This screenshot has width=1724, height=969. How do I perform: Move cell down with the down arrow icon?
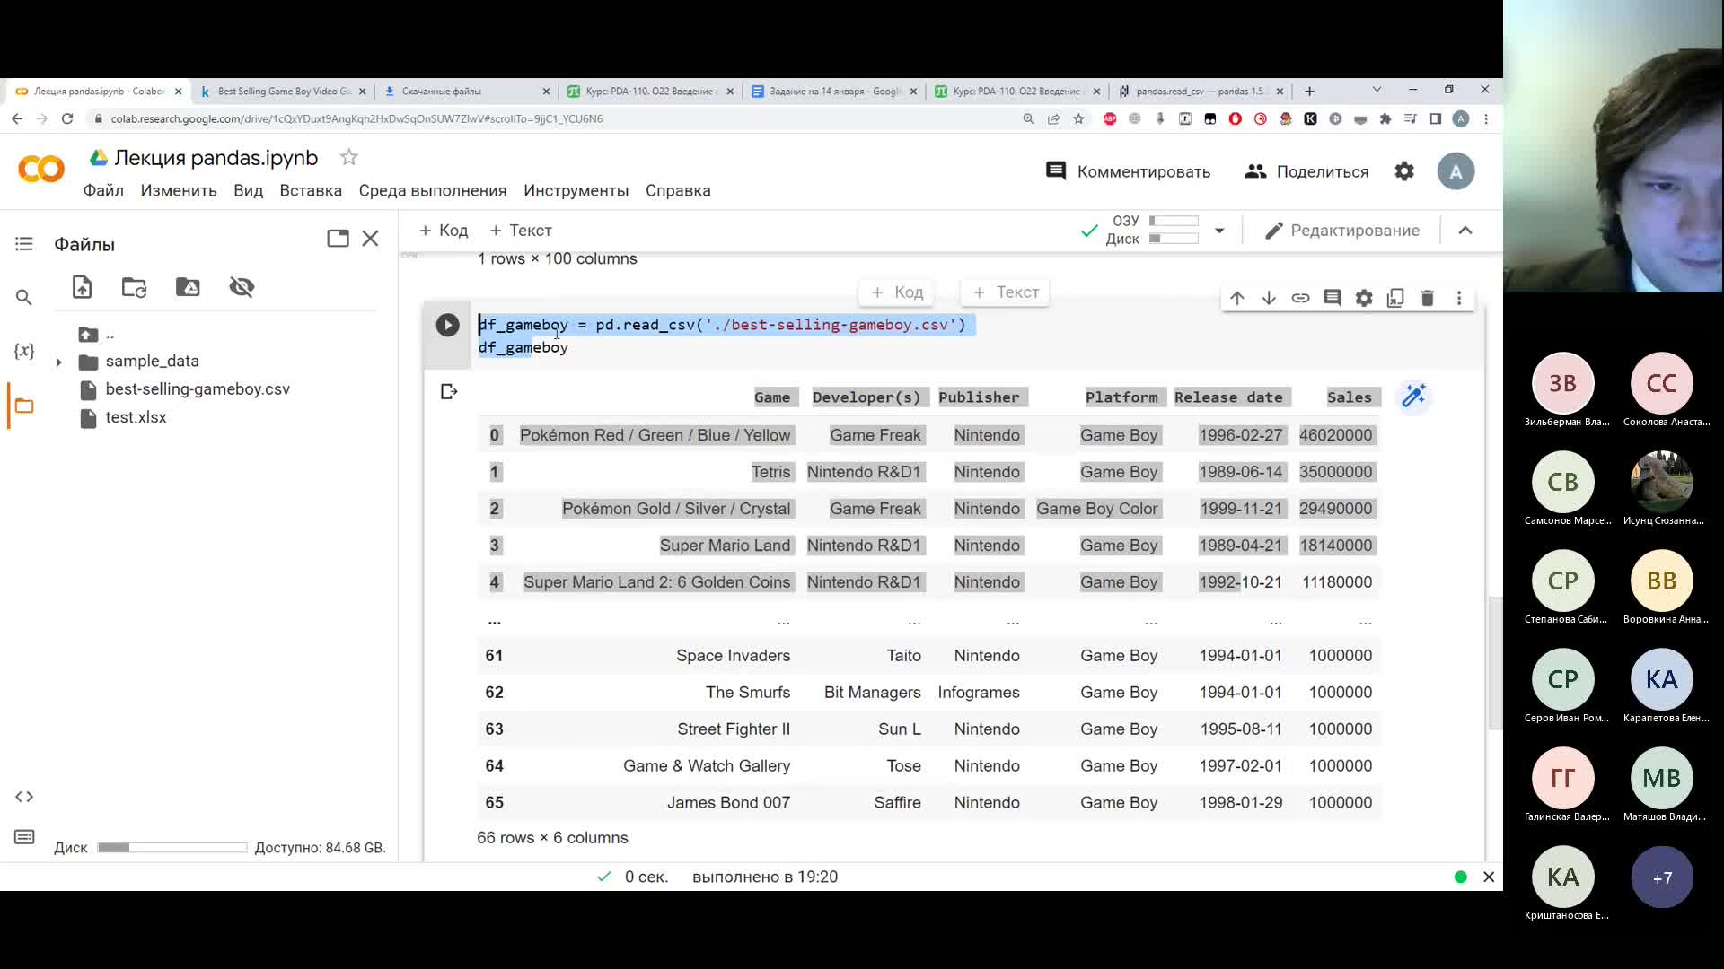1269,298
